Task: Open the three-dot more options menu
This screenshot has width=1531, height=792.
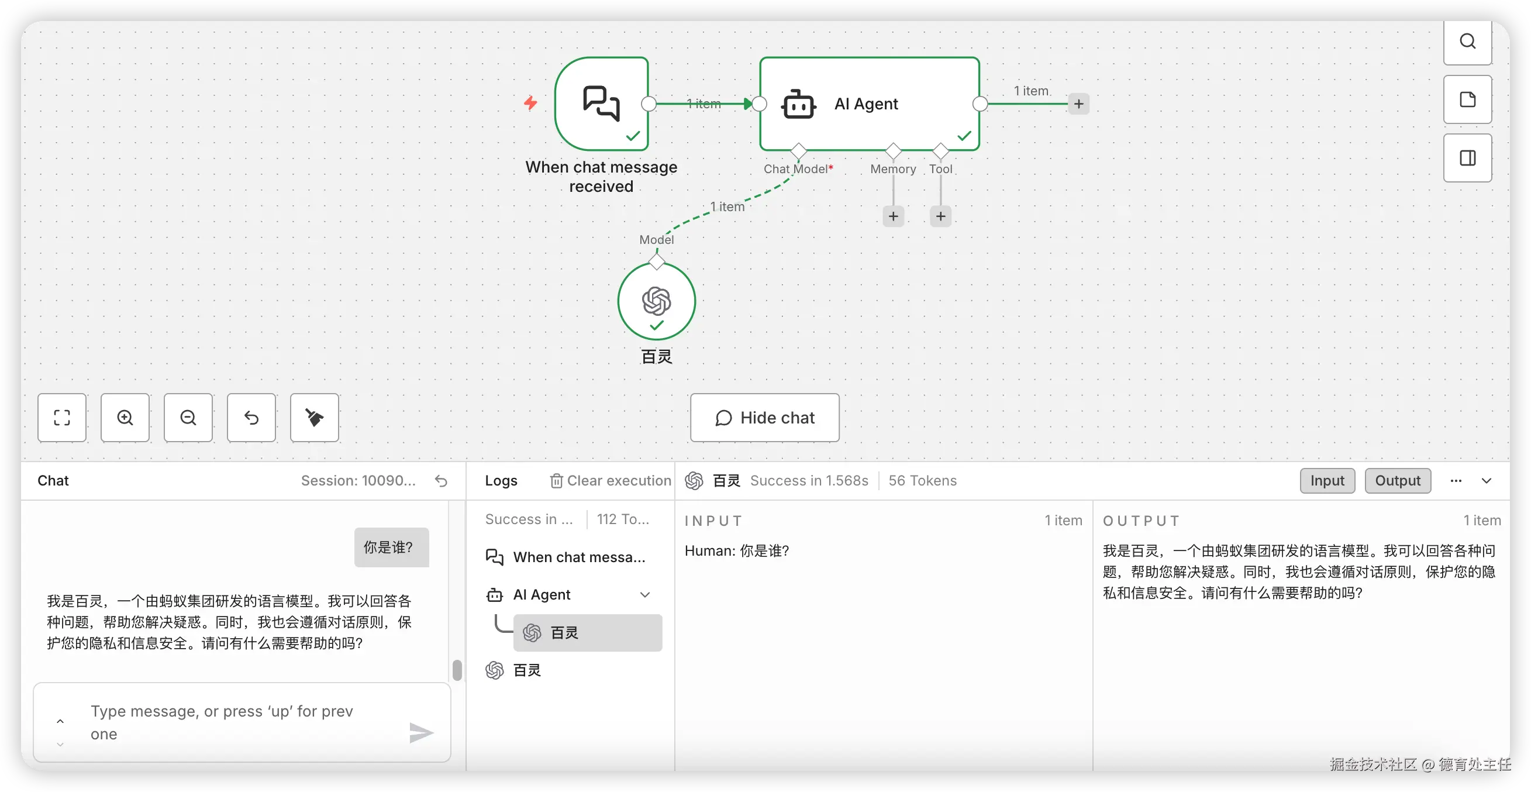Action: [x=1456, y=480]
